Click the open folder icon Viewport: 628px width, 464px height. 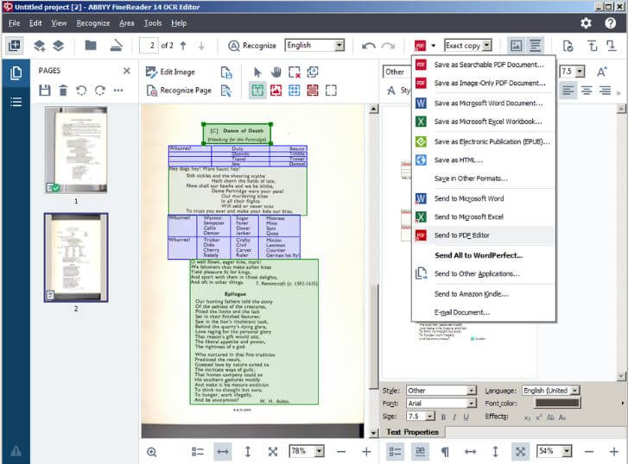click(x=91, y=45)
